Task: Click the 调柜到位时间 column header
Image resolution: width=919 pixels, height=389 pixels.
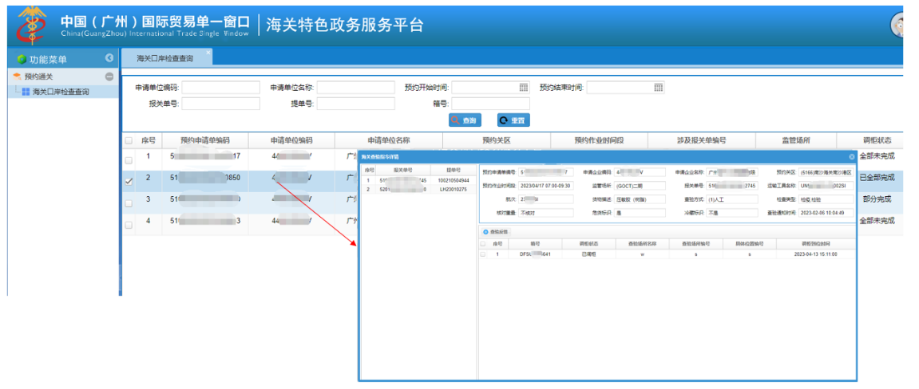Action: [815, 243]
